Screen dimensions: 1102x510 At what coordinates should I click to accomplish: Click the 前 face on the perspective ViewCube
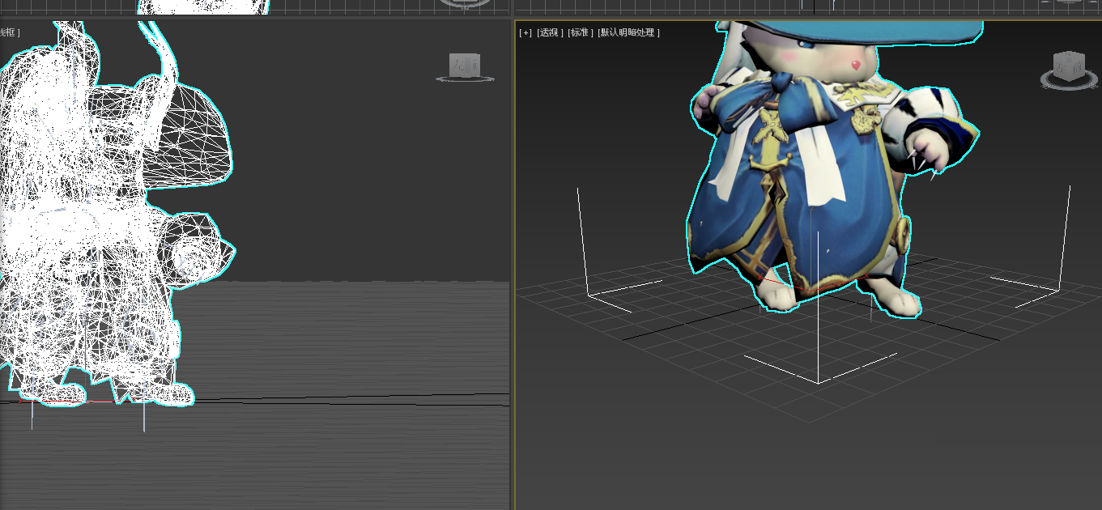[1078, 67]
